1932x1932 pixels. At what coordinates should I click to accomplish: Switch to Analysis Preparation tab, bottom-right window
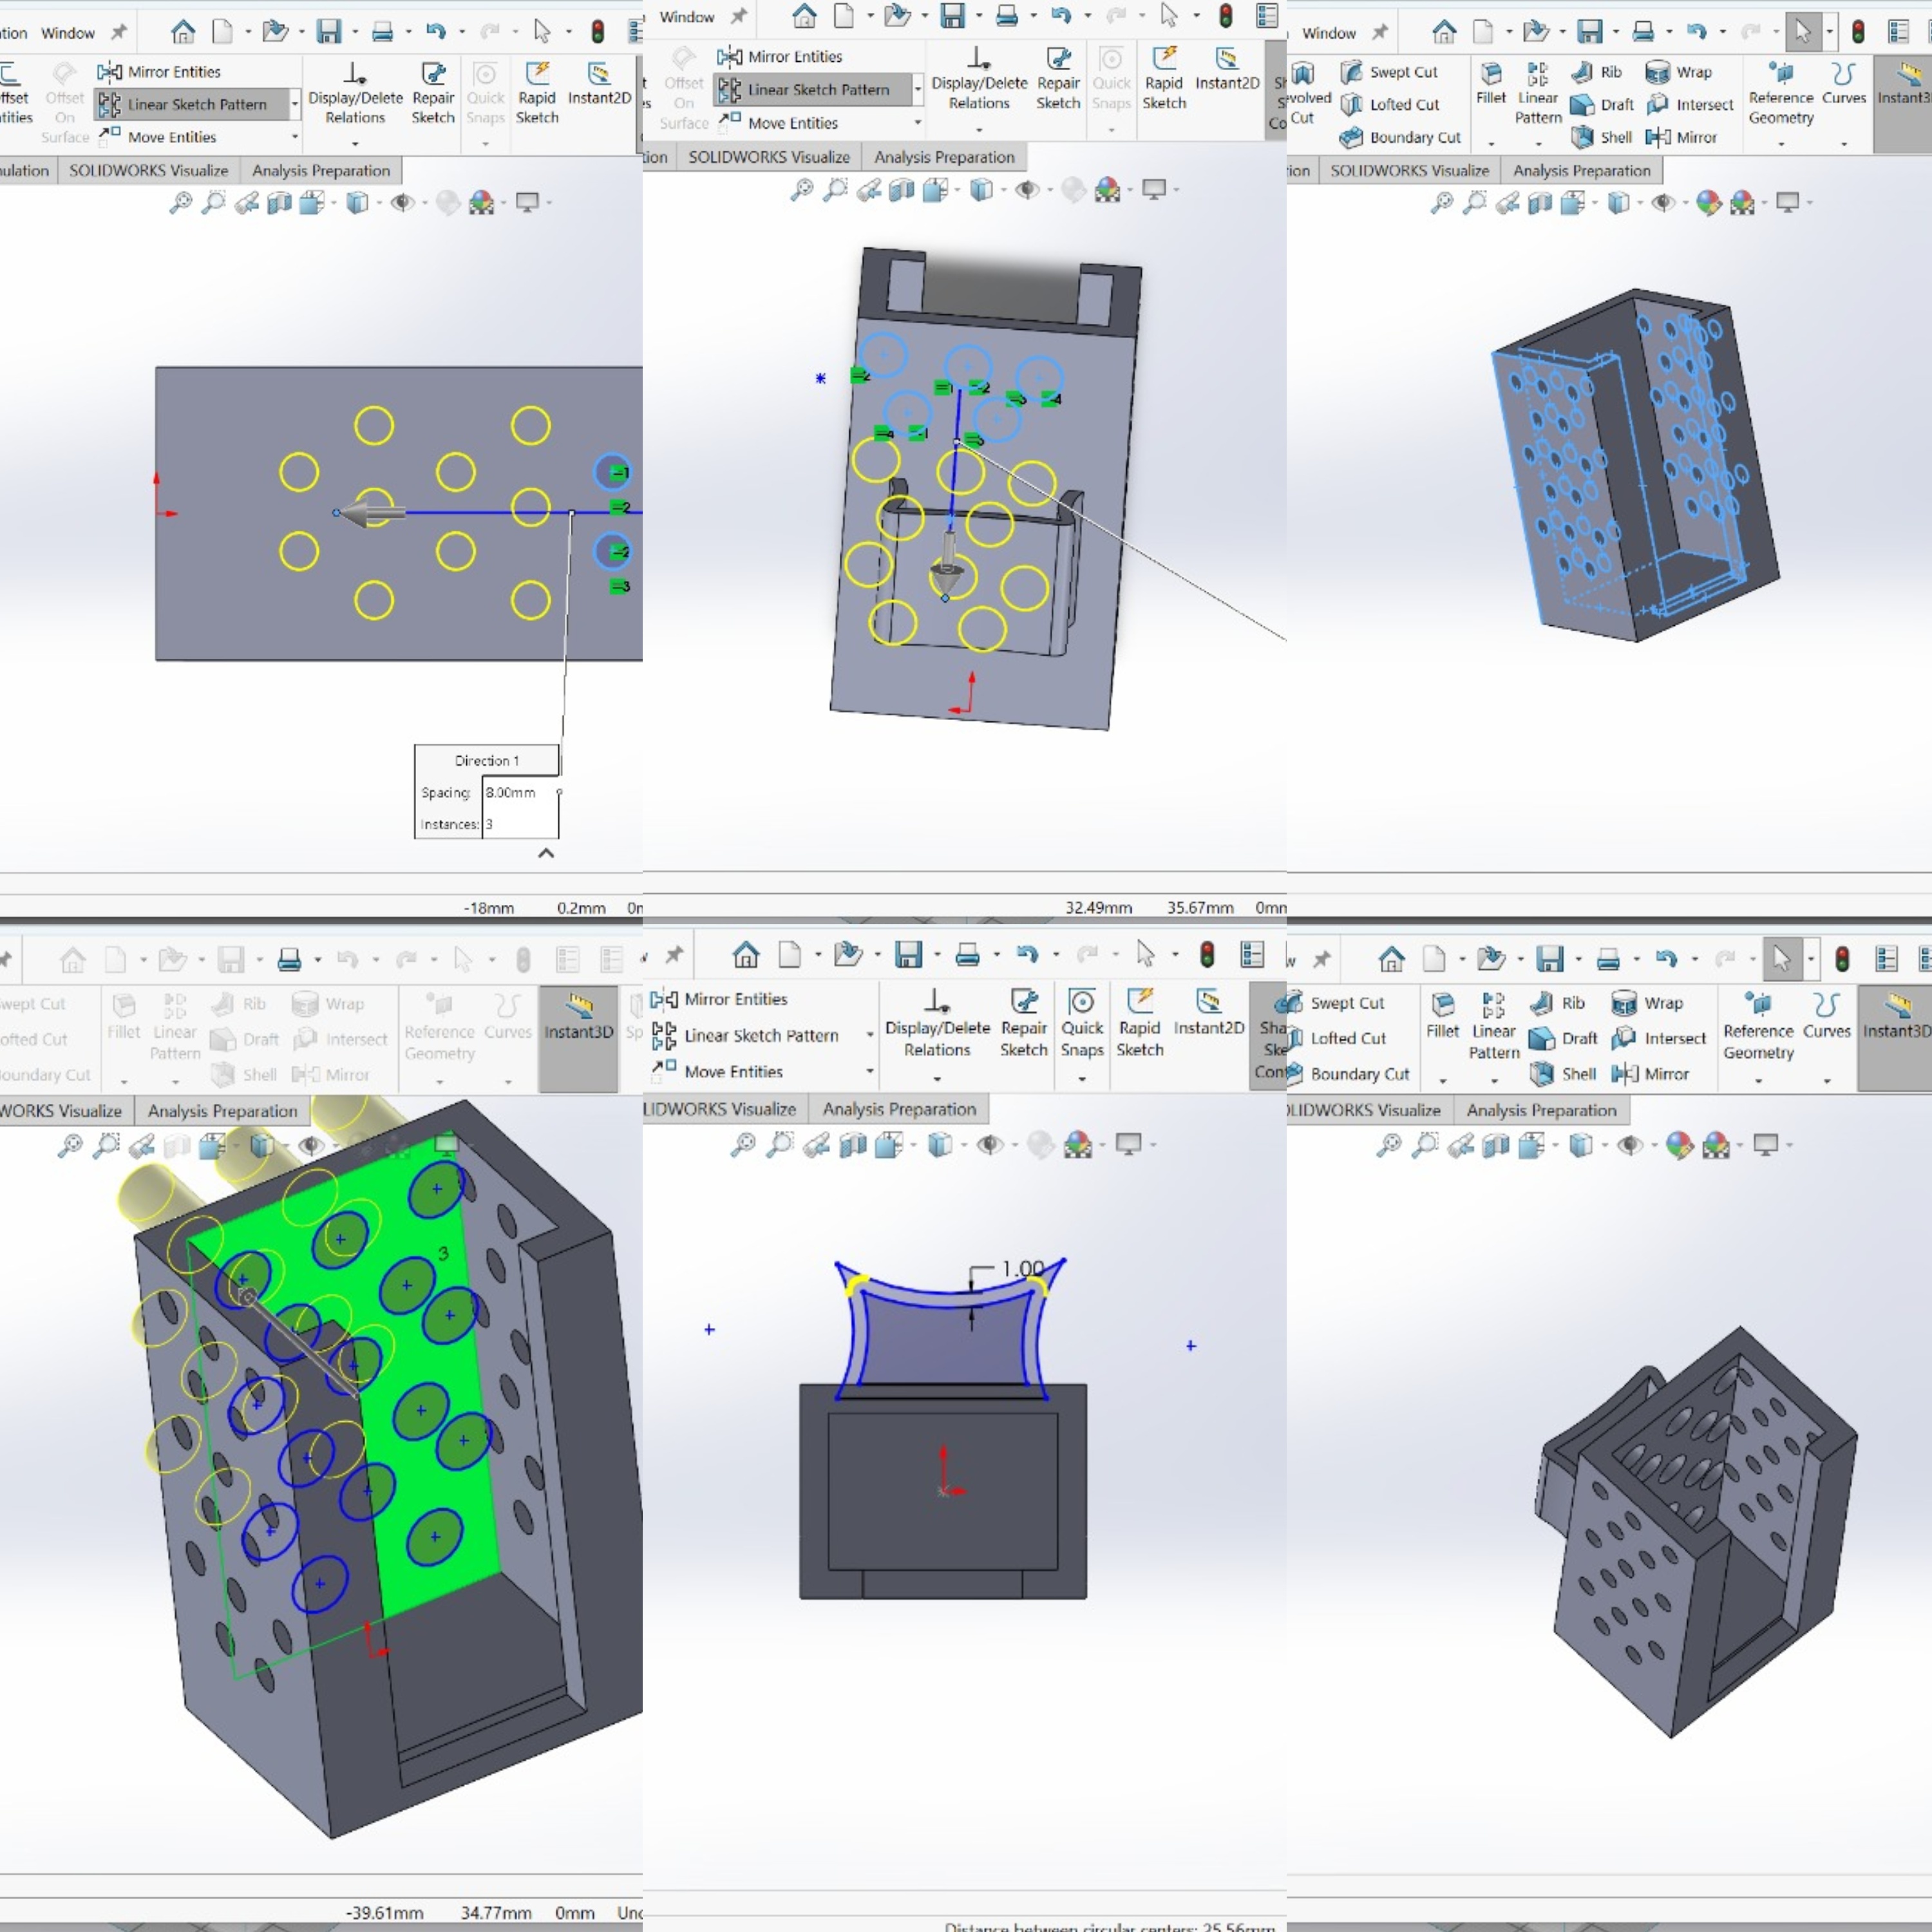click(x=1541, y=1110)
